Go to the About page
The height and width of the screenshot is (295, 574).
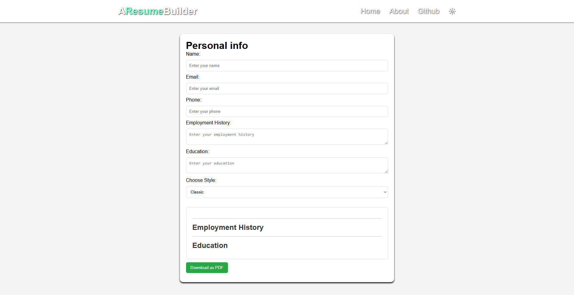pos(399,11)
